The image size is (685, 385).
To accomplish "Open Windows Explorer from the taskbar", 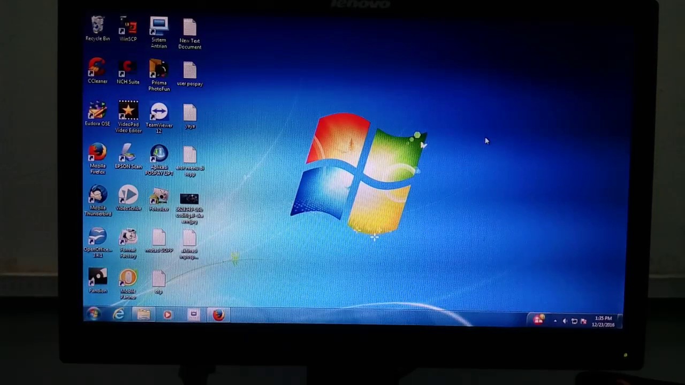I will (x=143, y=314).
